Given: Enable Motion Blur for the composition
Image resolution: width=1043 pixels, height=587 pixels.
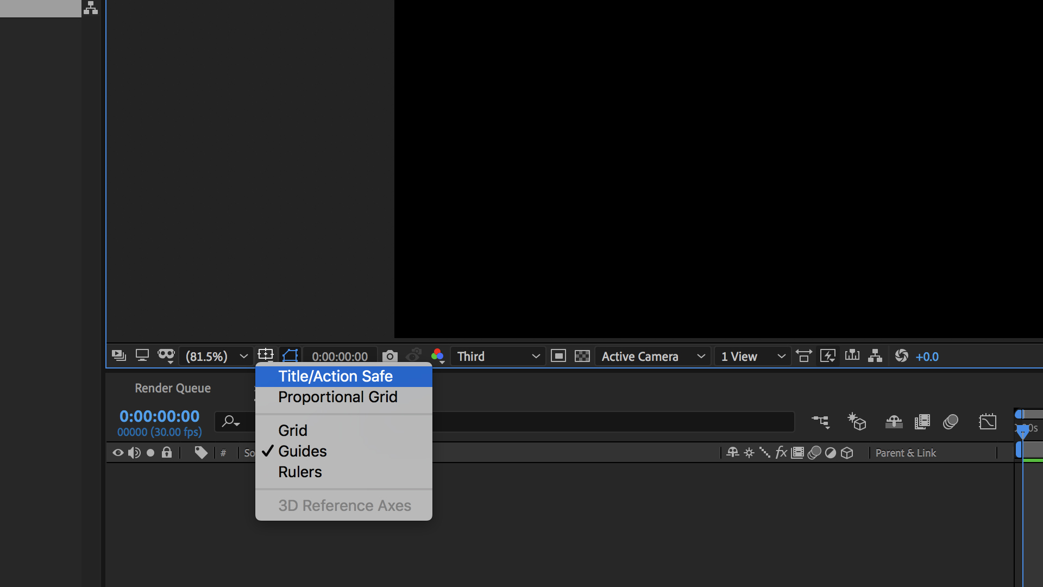Looking at the screenshot, I should pos(951,422).
